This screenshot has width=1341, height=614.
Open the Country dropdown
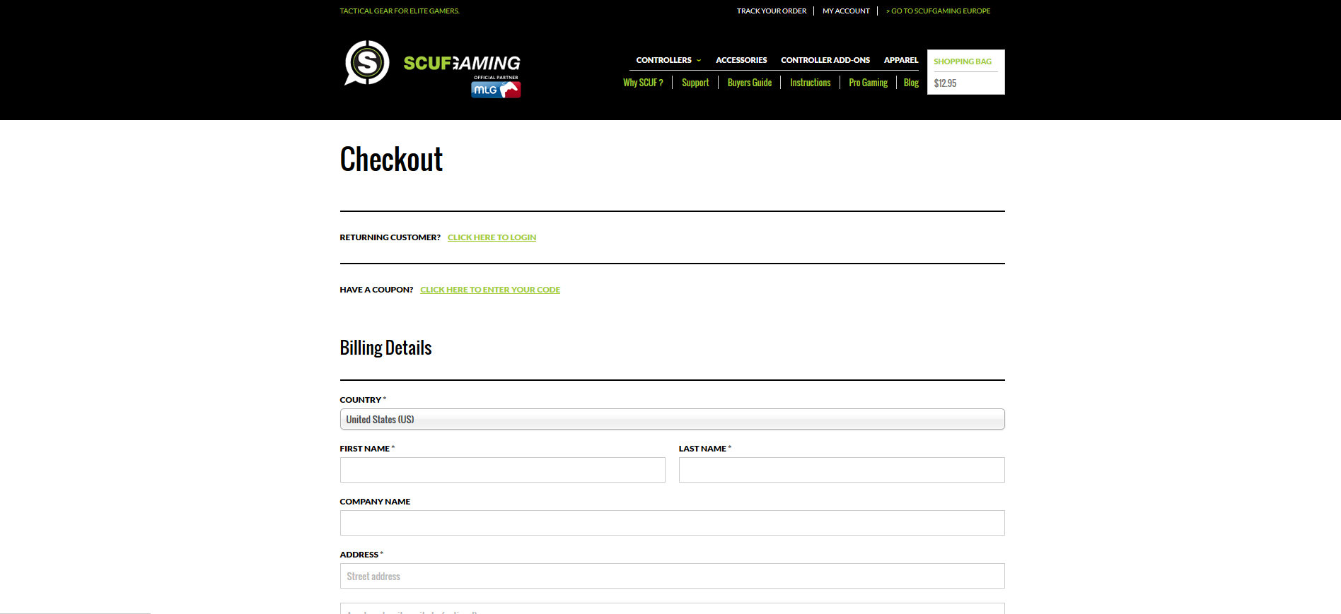point(672,419)
